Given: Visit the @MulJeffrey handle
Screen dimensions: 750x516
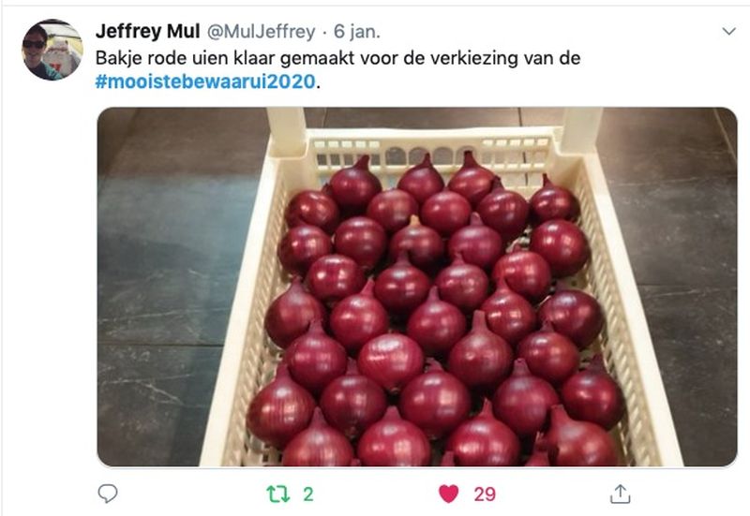Looking at the screenshot, I should [262, 32].
